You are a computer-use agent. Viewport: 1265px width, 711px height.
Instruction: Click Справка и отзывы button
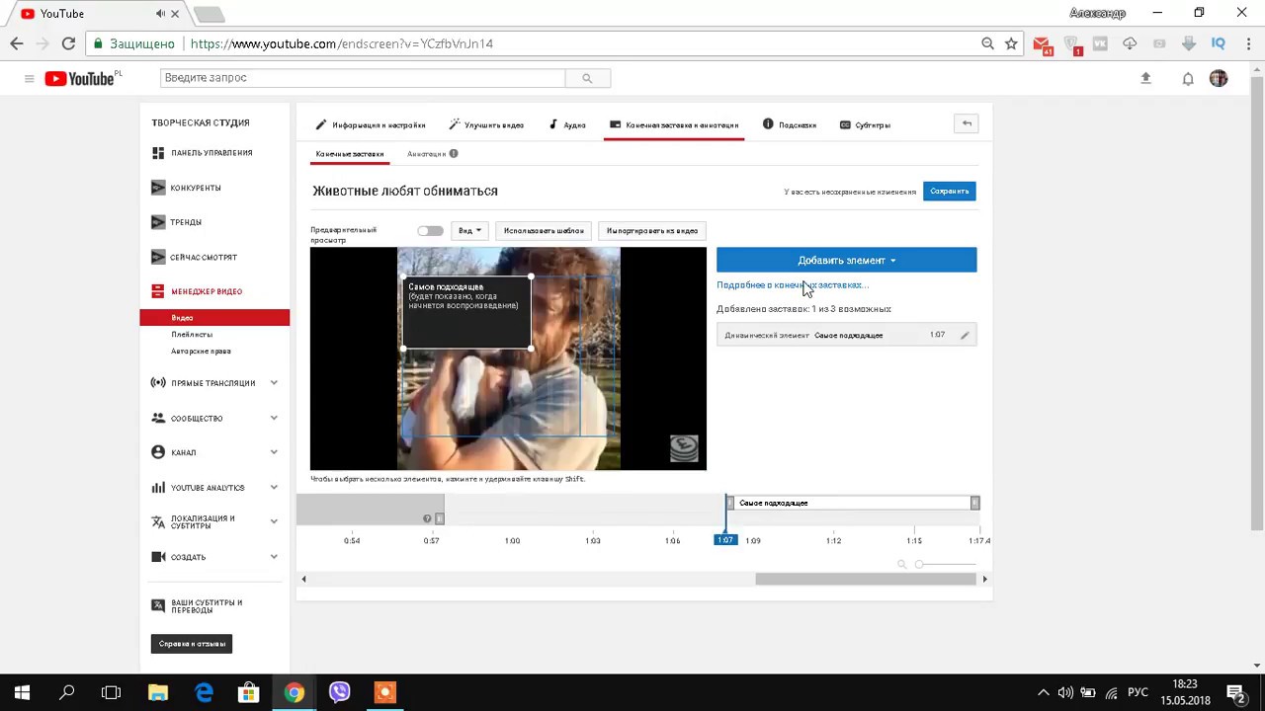192,644
